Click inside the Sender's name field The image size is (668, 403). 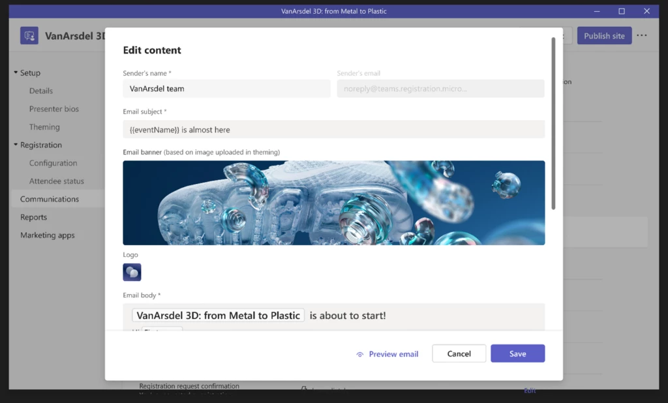(x=226, y=88)
